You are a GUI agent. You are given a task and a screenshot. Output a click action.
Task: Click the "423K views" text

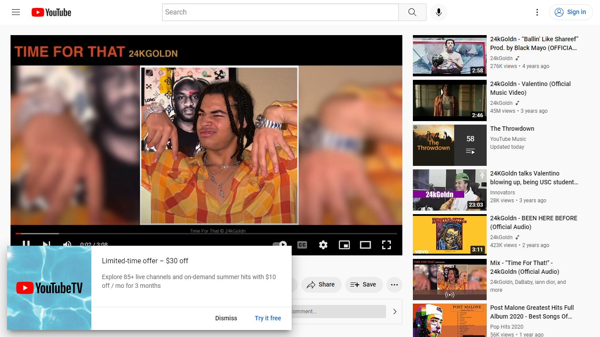[503, 245]
